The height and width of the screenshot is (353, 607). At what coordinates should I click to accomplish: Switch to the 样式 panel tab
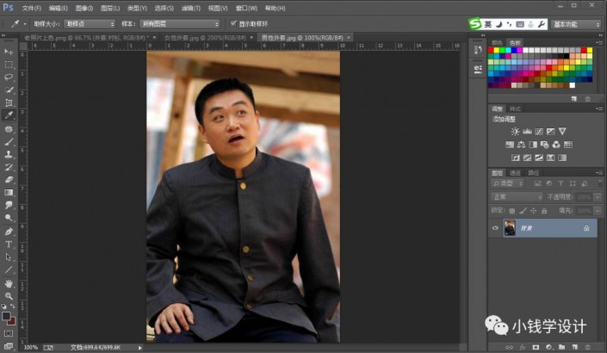516,108
